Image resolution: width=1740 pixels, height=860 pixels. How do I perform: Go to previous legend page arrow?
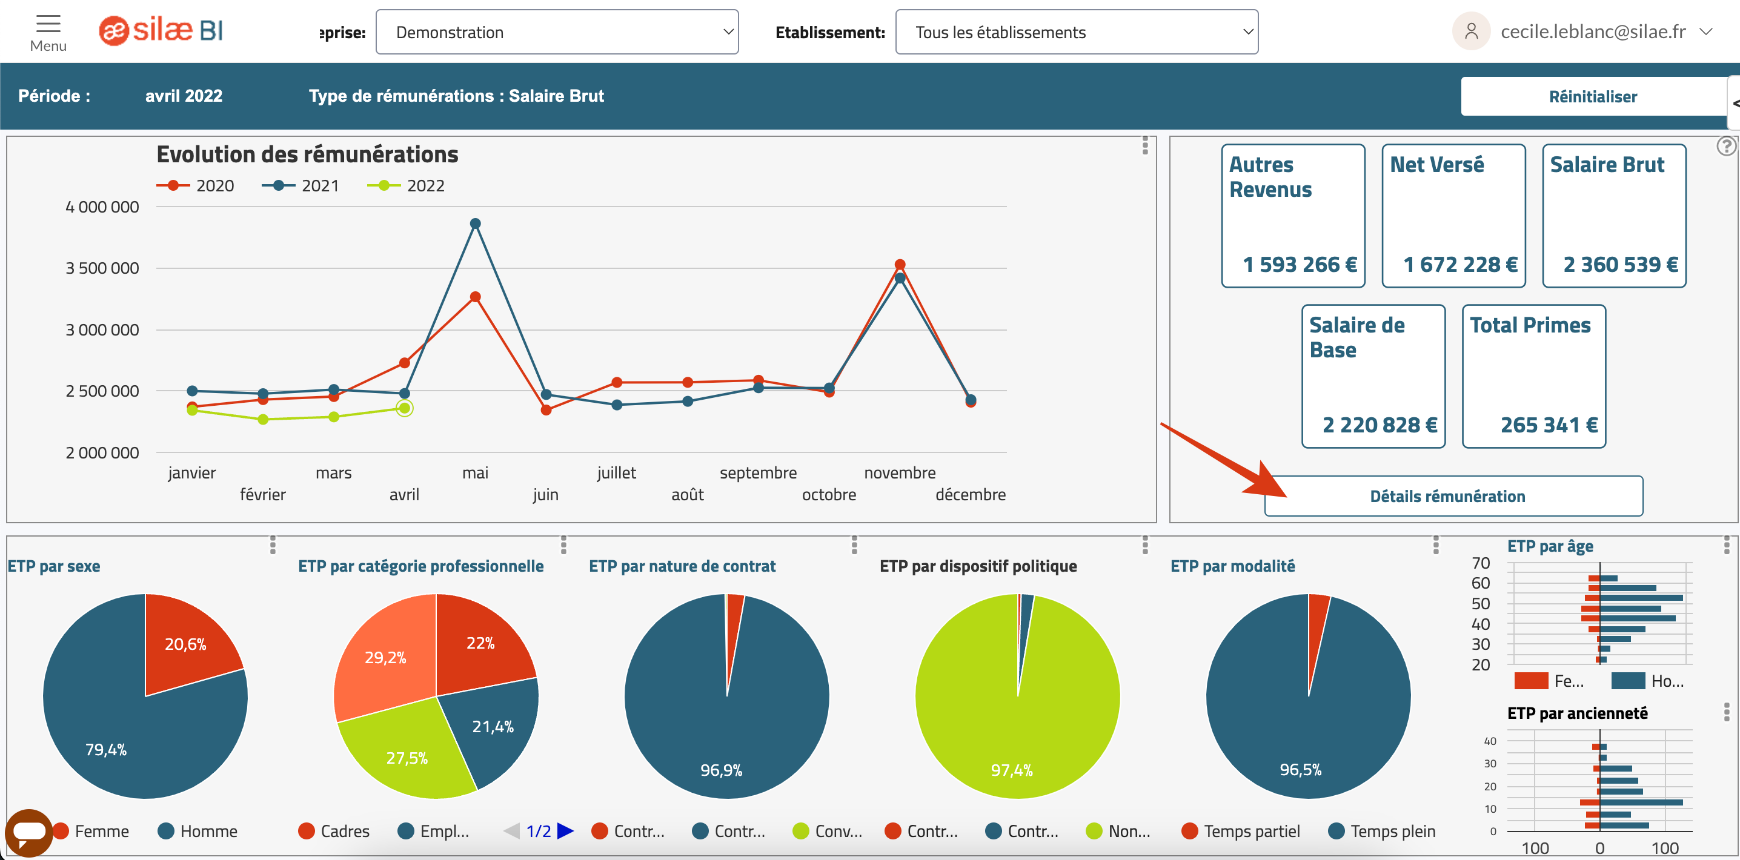[511, 831]
